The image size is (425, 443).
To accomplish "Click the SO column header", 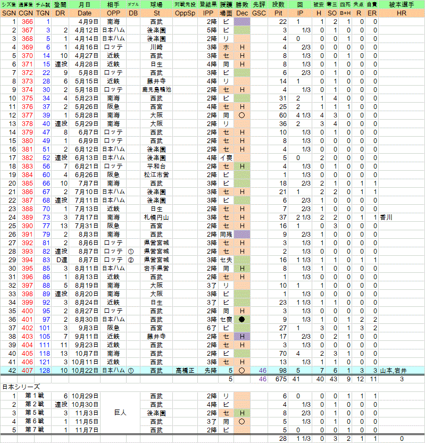I will click(332, 13).
